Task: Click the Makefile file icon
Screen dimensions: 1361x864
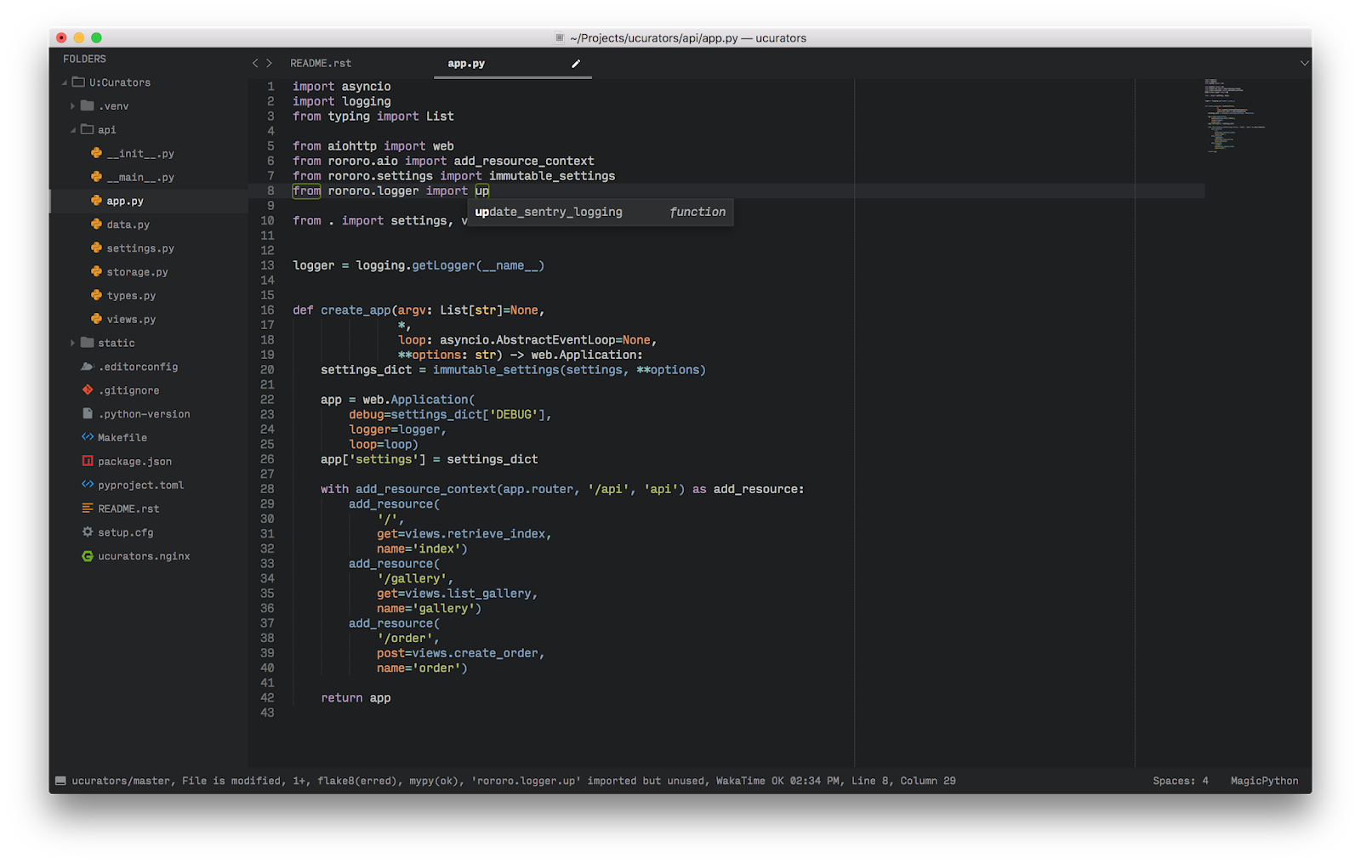Action: point(88,437)
